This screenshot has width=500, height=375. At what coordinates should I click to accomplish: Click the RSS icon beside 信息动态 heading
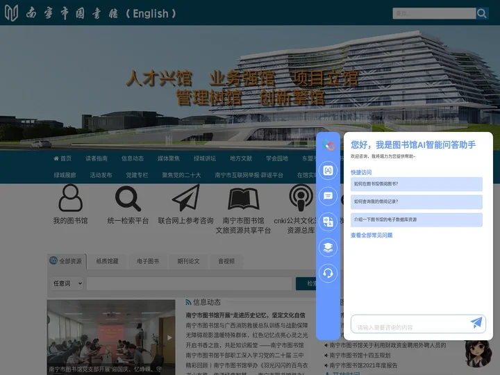coord(188,302)
